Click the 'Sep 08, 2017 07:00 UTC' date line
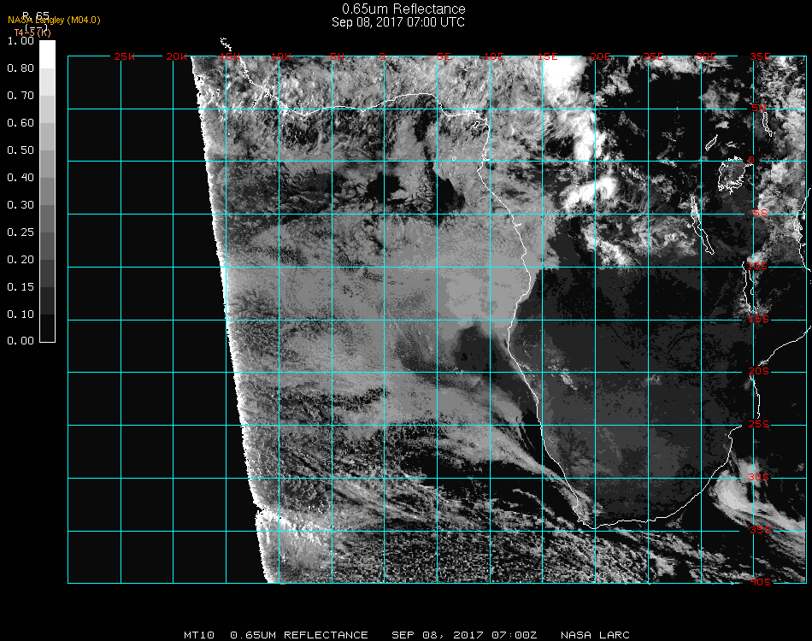The image size is (812, 641). click(x=398, y=22)
